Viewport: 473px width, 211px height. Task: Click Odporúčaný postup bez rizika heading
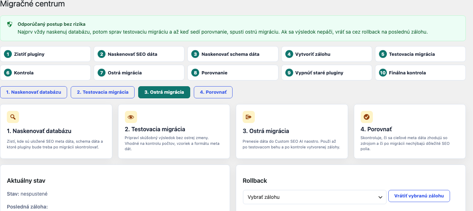[x=52, y=24]
